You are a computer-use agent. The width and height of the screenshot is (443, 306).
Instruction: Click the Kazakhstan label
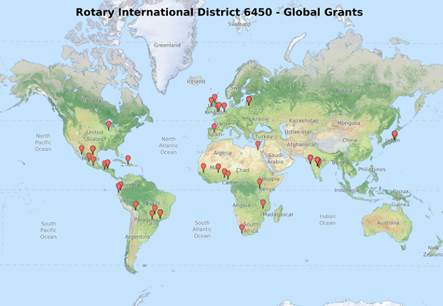point(303,120)
